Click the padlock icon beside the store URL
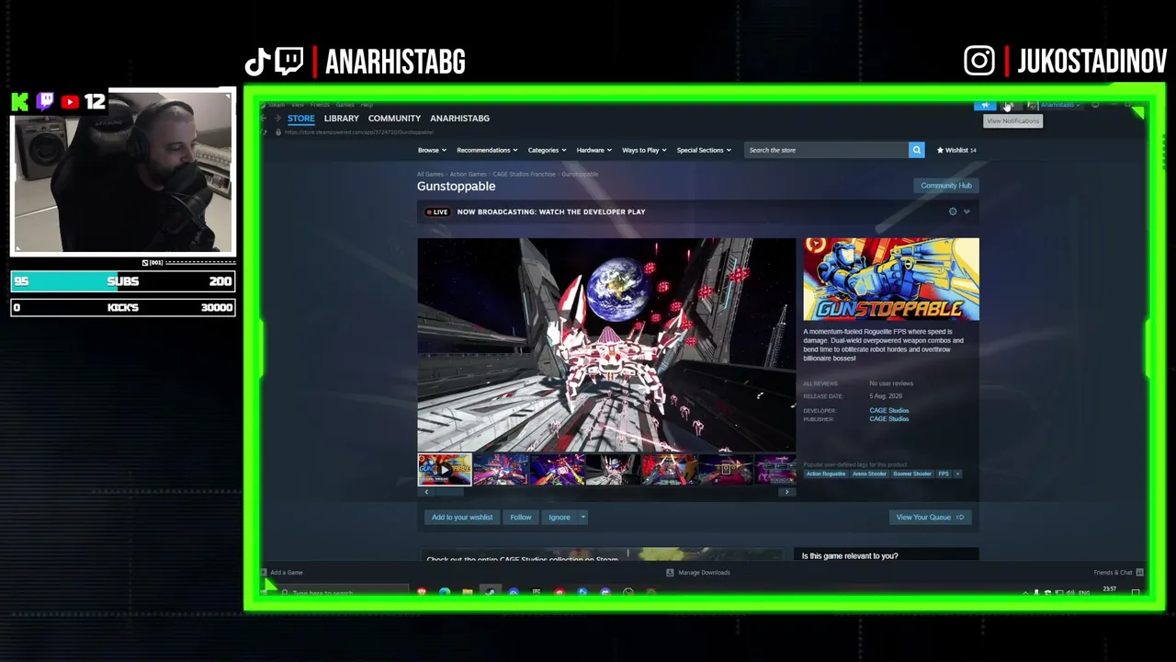 click(277, 132)
